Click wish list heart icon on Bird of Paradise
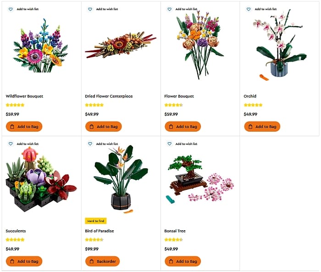This screenshot has width=321, height=272. (90, 144)
